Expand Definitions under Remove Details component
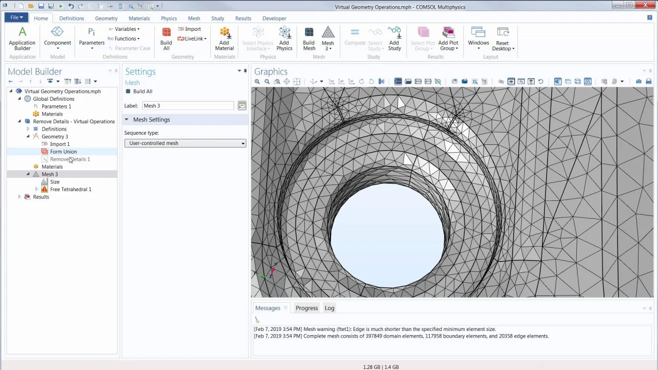 (28, 129)
